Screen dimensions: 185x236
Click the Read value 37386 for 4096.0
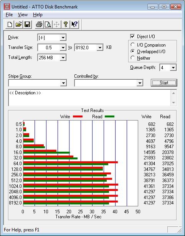168,198
